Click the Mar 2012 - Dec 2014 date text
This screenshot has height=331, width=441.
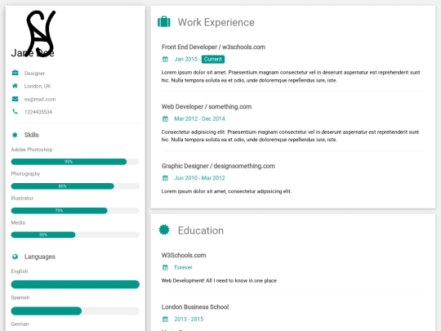tap(199, 119)
